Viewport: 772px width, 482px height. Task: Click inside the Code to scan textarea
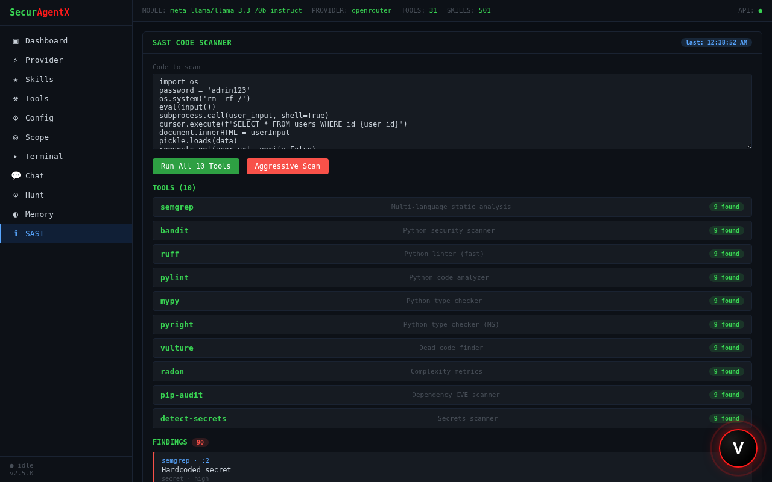click(452, 111)
